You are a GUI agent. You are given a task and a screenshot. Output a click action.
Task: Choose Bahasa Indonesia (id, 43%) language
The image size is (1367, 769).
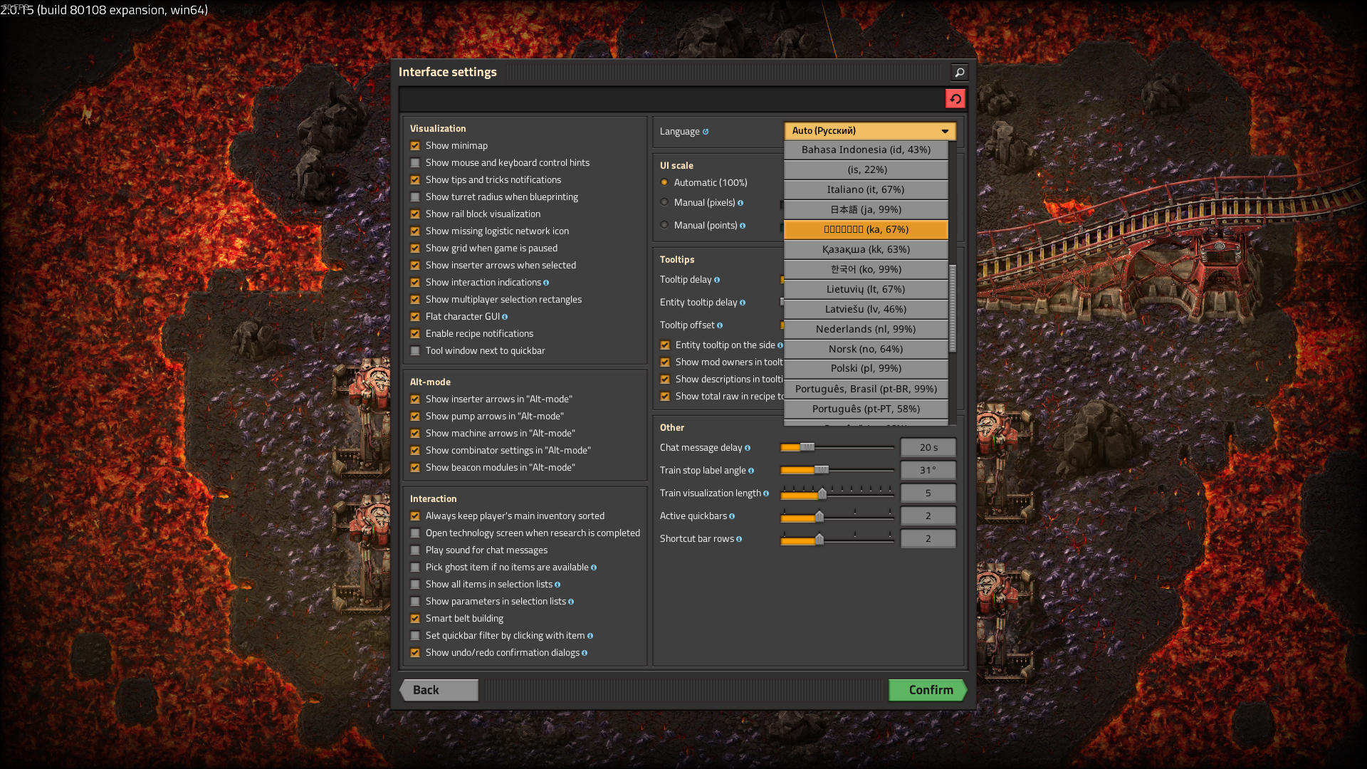[x=866, y=150]
